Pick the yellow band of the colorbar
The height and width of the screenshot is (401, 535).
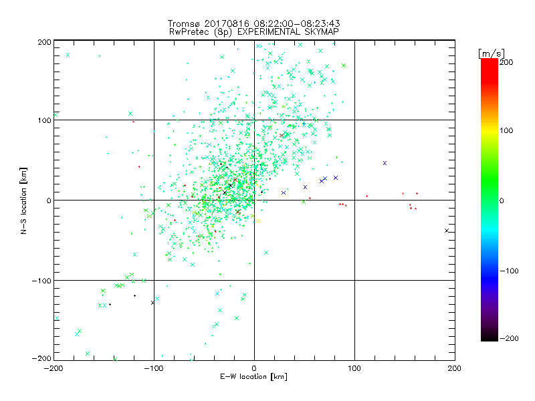[490, 132]
